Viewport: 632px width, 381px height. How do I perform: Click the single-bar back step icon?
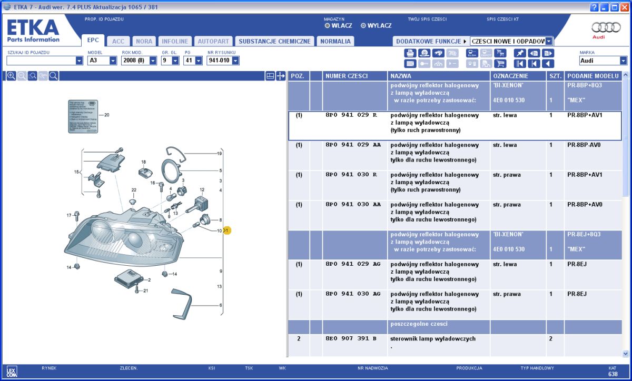534,64
